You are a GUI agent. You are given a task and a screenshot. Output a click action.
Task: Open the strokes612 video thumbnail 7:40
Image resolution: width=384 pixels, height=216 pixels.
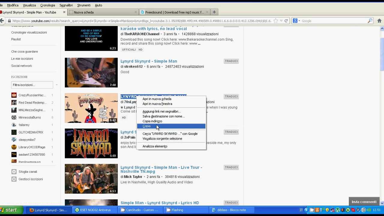click(91, 73)
